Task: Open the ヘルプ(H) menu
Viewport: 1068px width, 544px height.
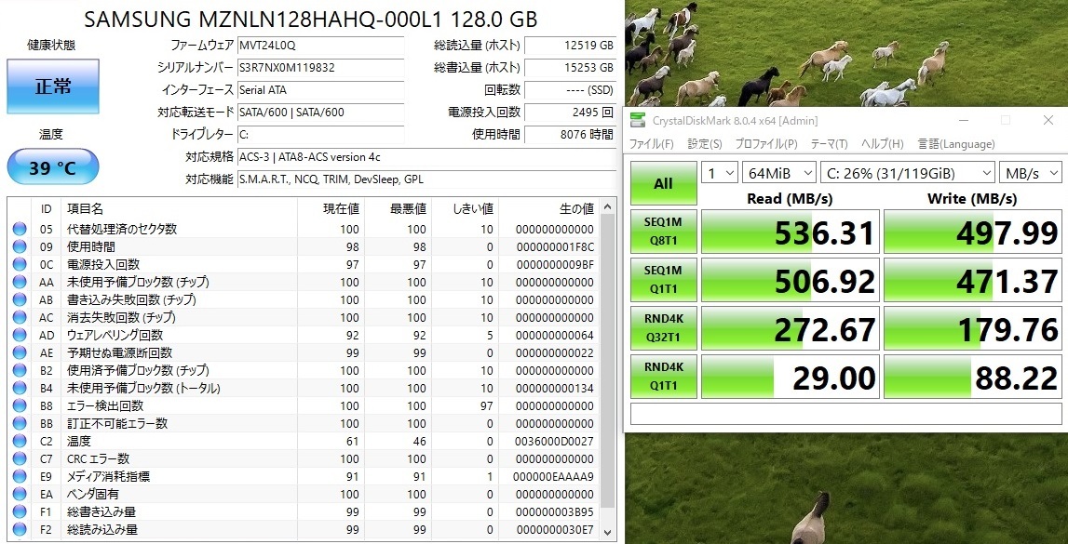Action: (x=882, y=144)
